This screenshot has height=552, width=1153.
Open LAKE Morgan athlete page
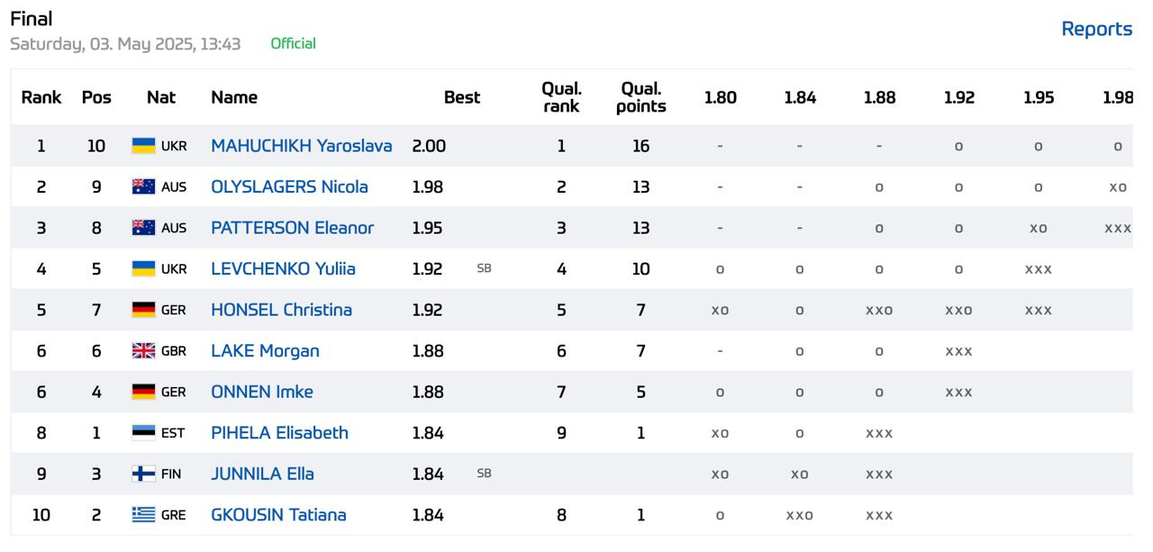tap(265, 351)
